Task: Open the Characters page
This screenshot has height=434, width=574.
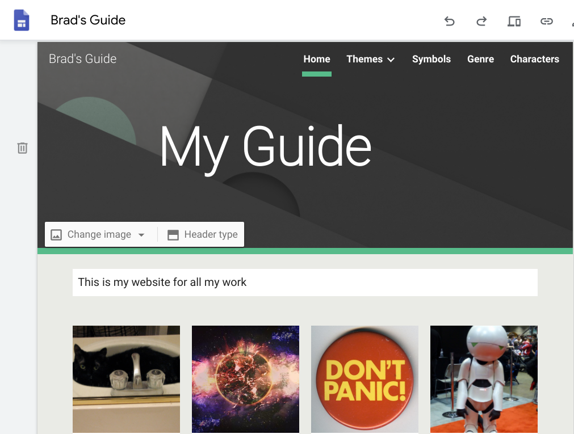Action: (x=534, y=59)
